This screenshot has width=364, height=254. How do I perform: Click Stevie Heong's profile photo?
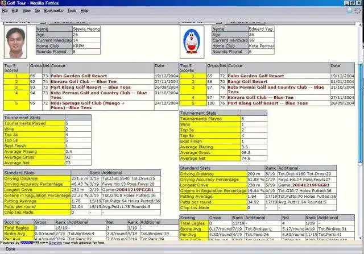[x=15, y=42]
